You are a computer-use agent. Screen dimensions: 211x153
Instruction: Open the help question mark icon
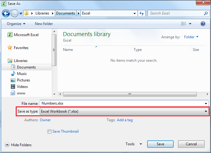tap(203, 24)
